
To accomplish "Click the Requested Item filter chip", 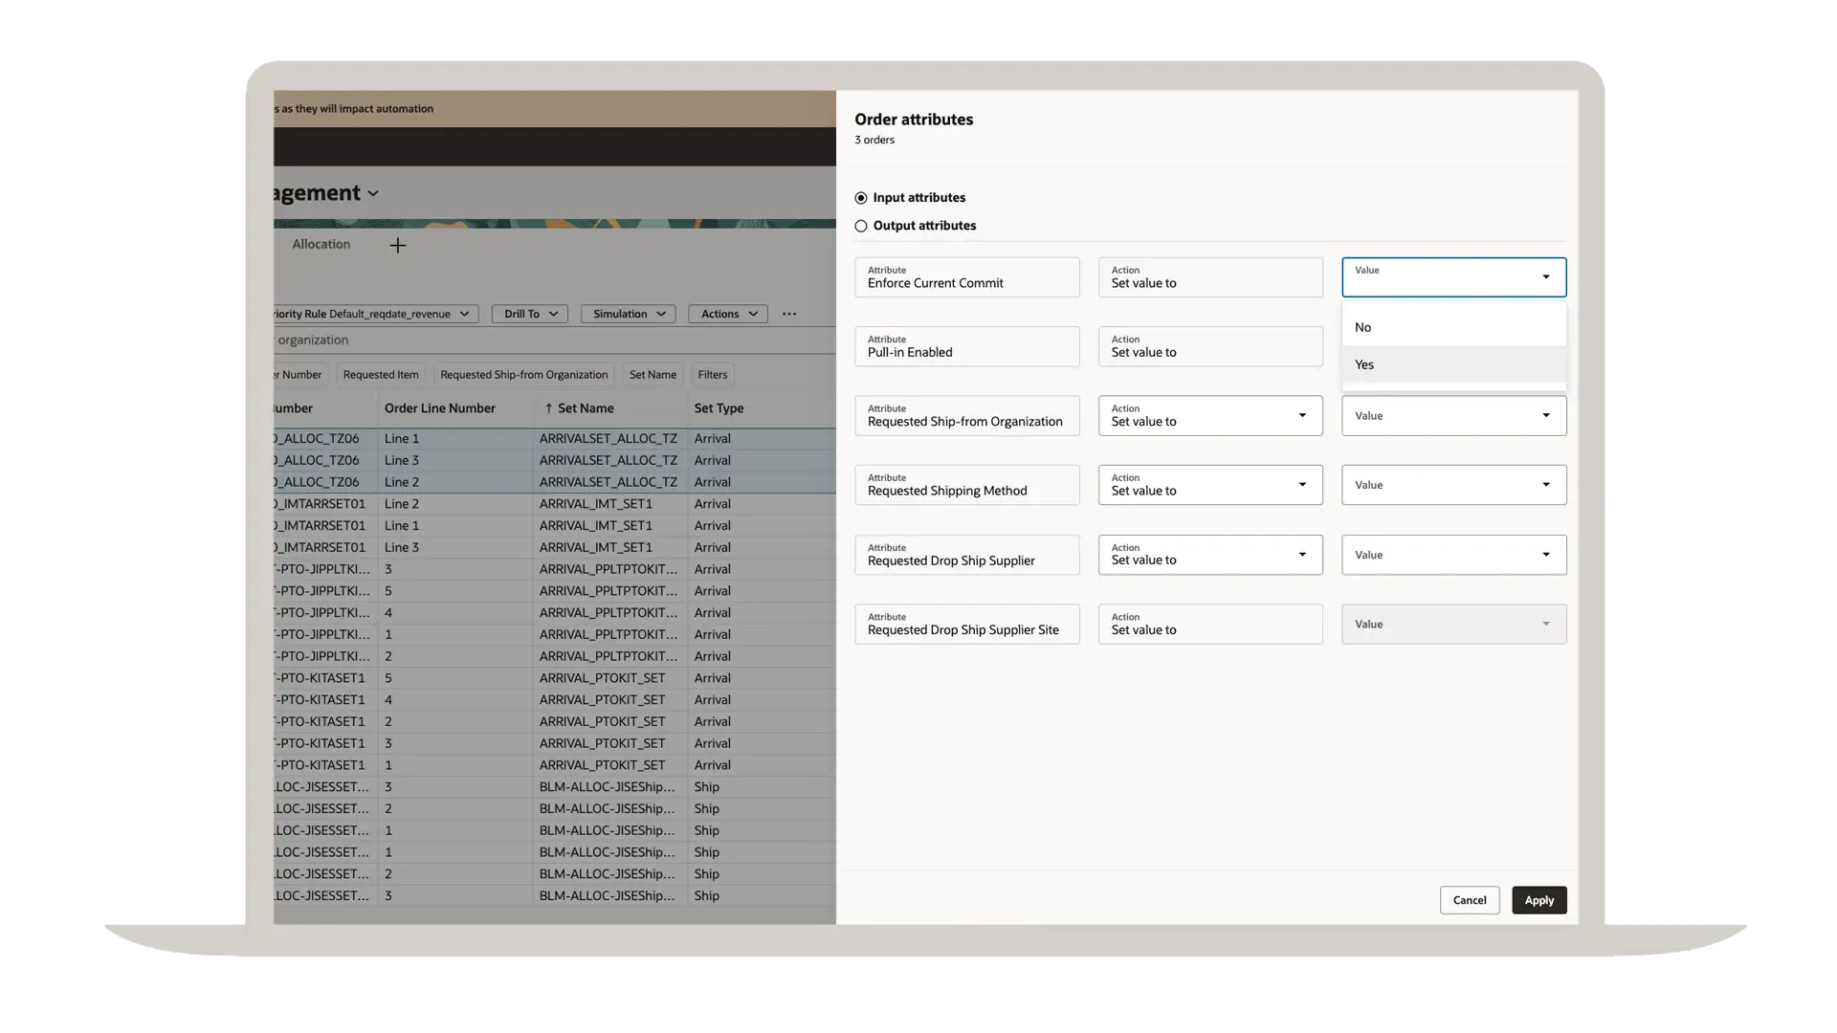I will click(381, 374).
